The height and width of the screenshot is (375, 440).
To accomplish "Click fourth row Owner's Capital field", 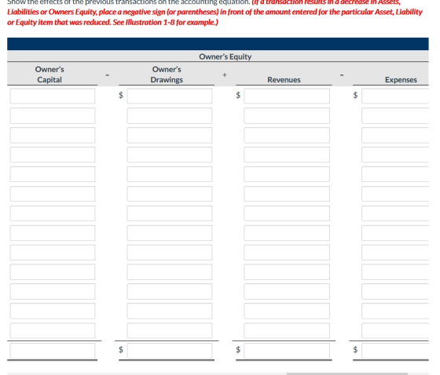I will click(x=53, y=155).
